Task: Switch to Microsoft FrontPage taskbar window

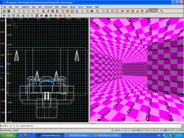Action: click(x=79, y=135)
